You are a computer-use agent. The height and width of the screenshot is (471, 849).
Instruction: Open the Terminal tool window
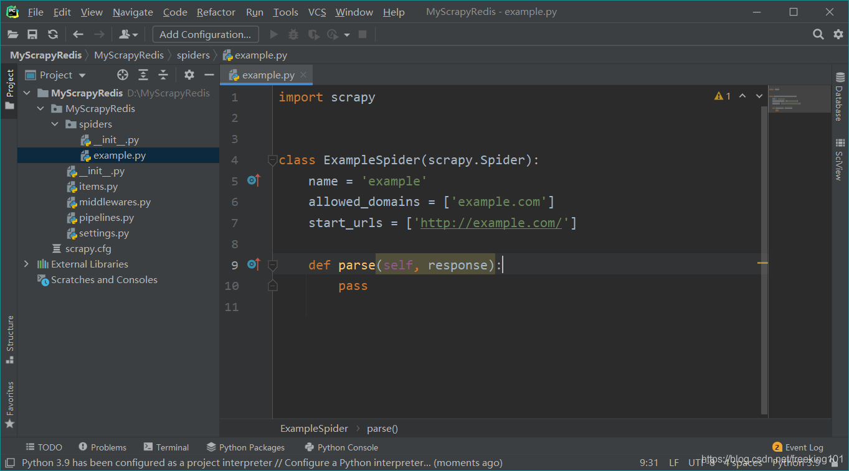point(166,447)
